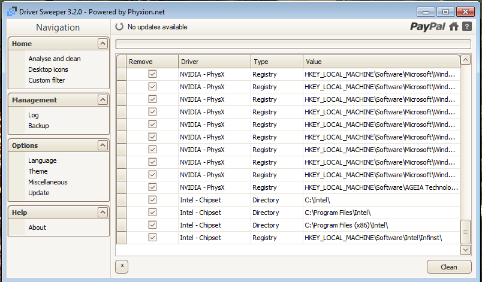Open the home page icon
This screenshot has width=482, height=282.
coord(454,27)
